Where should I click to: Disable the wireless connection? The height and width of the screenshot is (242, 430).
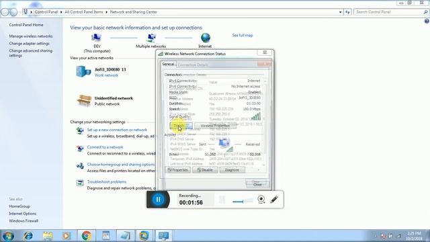point(205,170)
